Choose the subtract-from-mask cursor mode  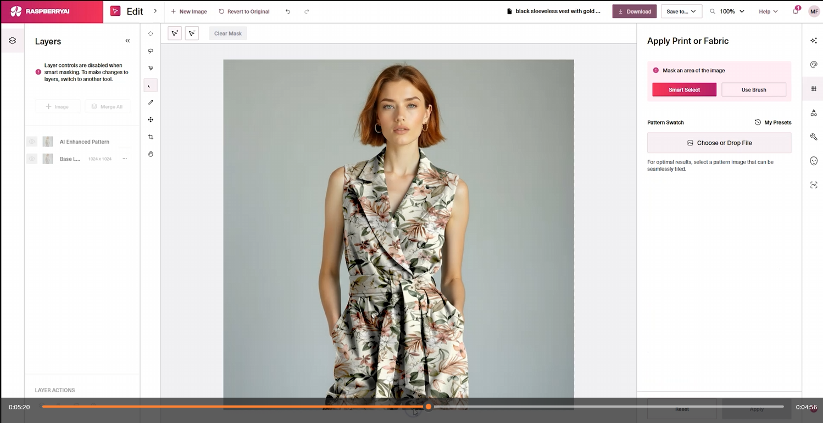pos(192,33)
